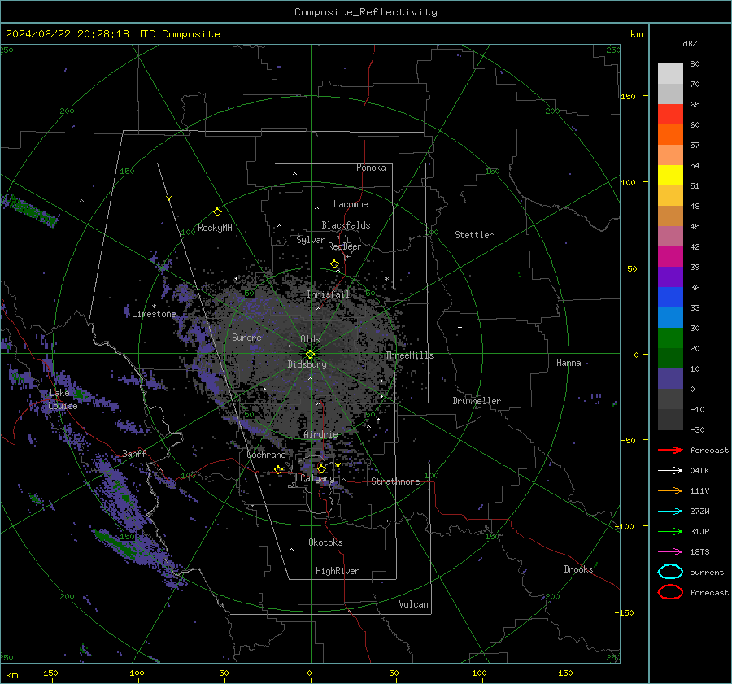
Task: Click the magenta 18TS arrow icon
Action: pyautogui.click(x=670, y=552)
